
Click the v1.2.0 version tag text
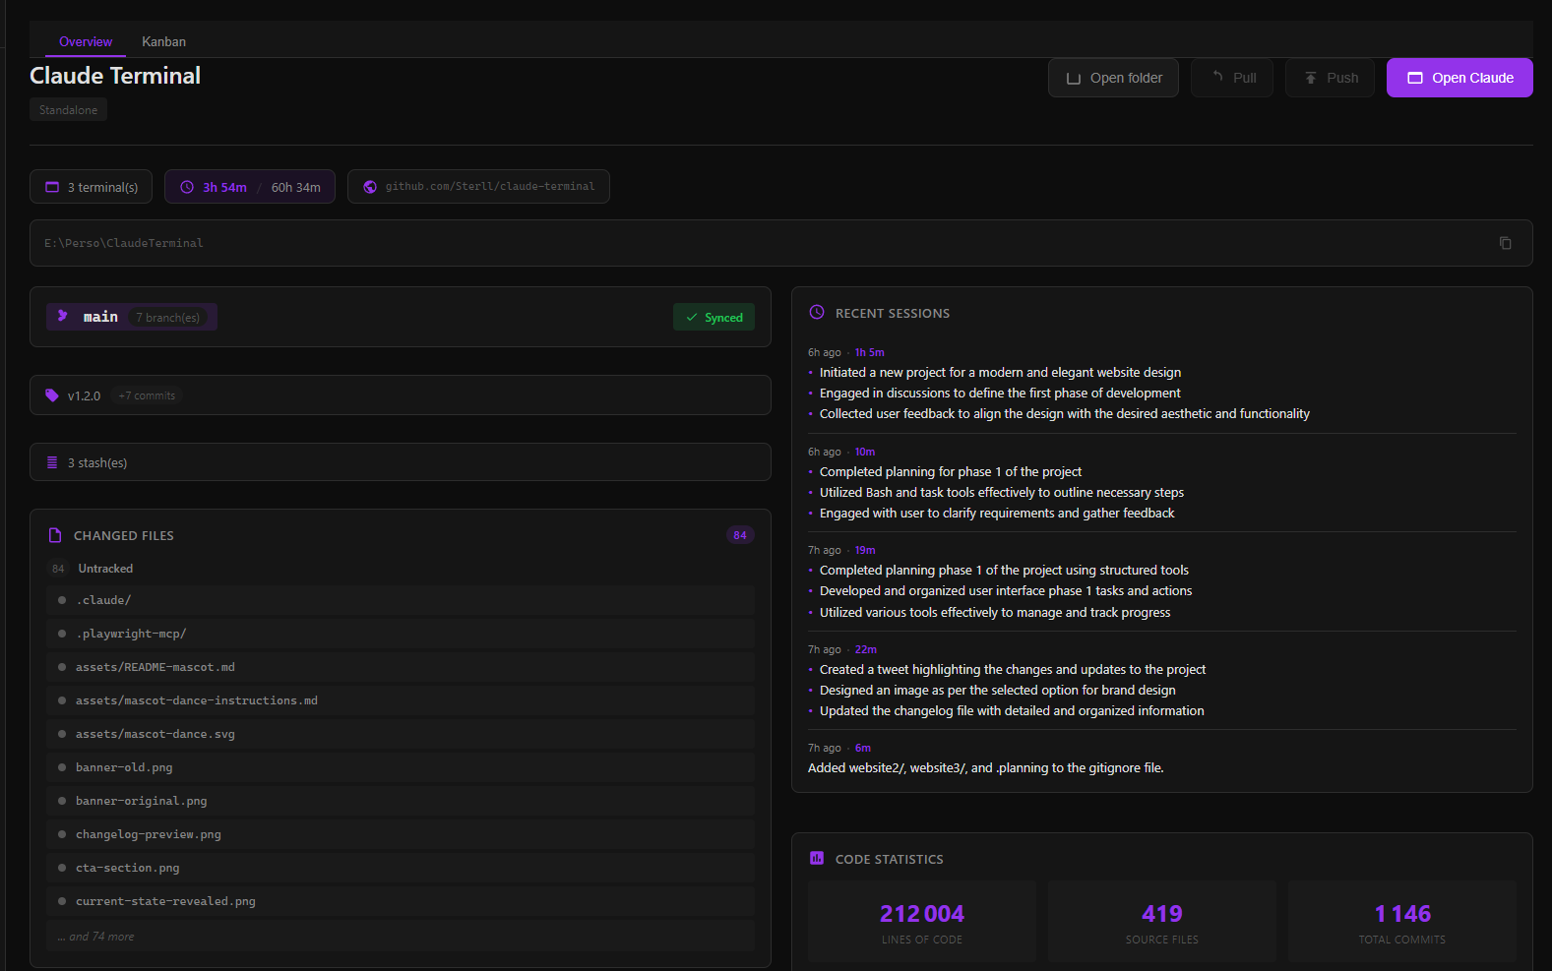tap(84, 395)
